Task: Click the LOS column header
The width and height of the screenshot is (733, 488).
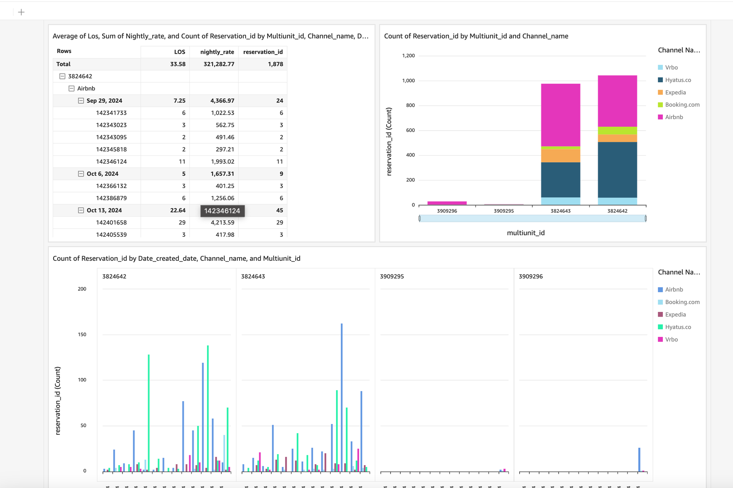Action: pyautogui.click(x=179, y=52)
